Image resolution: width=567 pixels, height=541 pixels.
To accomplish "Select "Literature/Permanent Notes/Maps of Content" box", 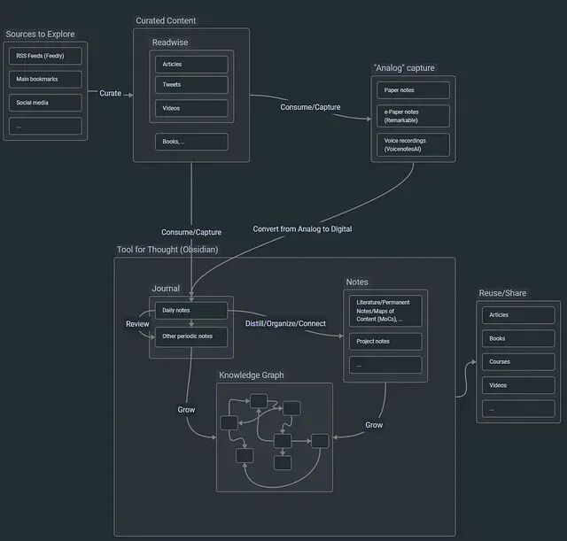I will click(x=385, y=311).
